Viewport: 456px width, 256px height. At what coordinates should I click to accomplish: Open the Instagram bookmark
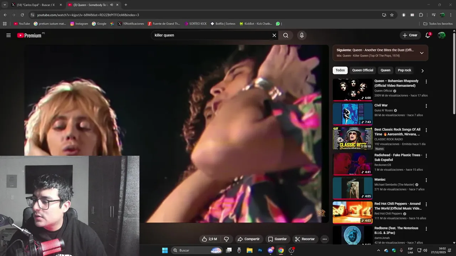pyautogui.click(x=79, y=24)
